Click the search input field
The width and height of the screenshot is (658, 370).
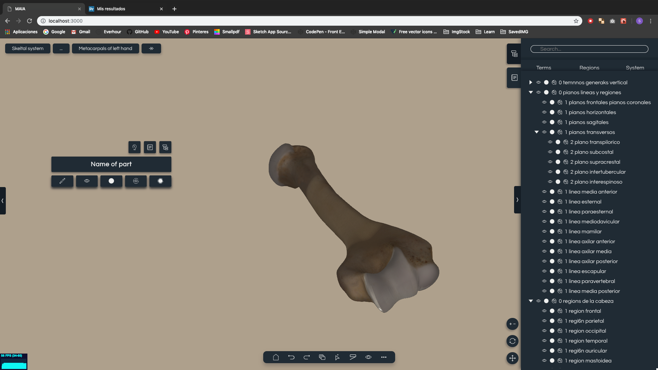(589, 49)
